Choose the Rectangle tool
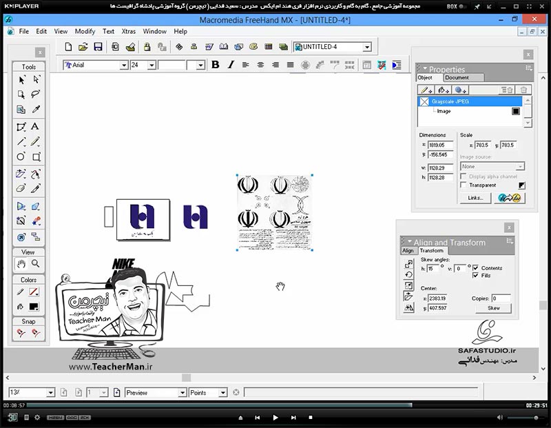Image resolution: width=551 pixels, height=428 pixels. coord(36,156)
